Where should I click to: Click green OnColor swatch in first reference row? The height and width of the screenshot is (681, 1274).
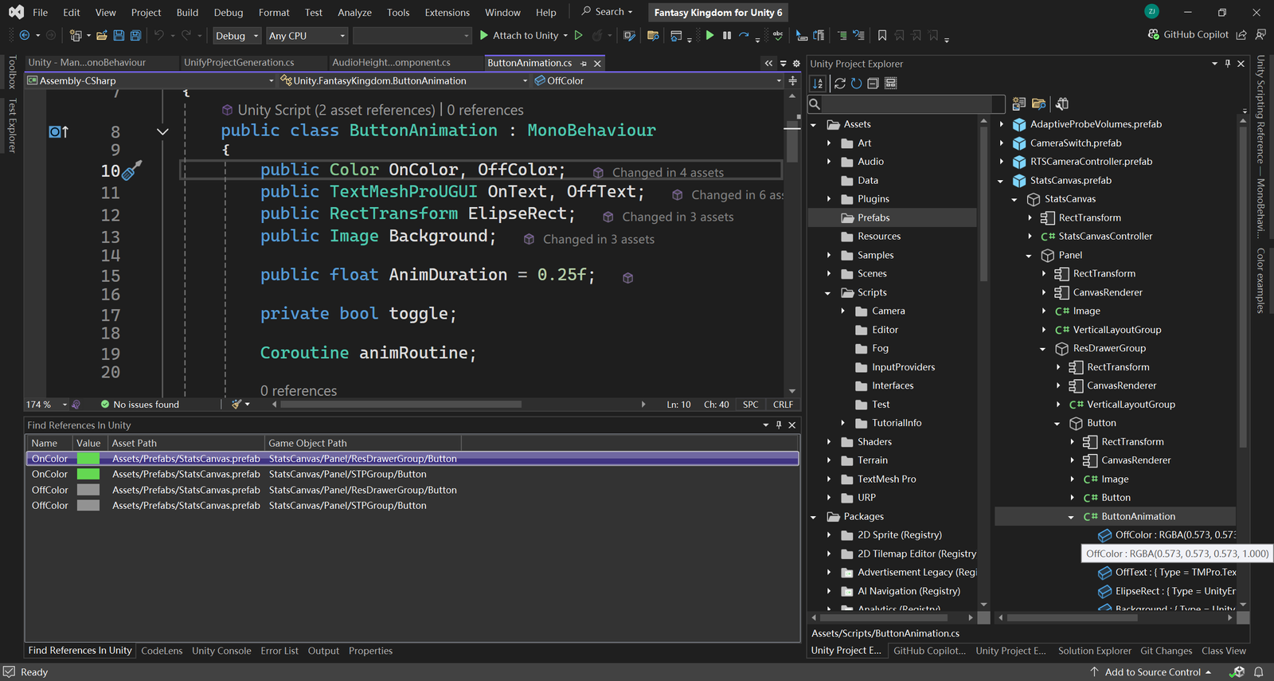pos(88,459)
